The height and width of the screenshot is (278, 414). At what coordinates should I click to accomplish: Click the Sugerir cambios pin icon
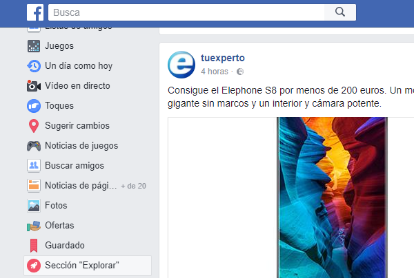click(x=34, y=126)
